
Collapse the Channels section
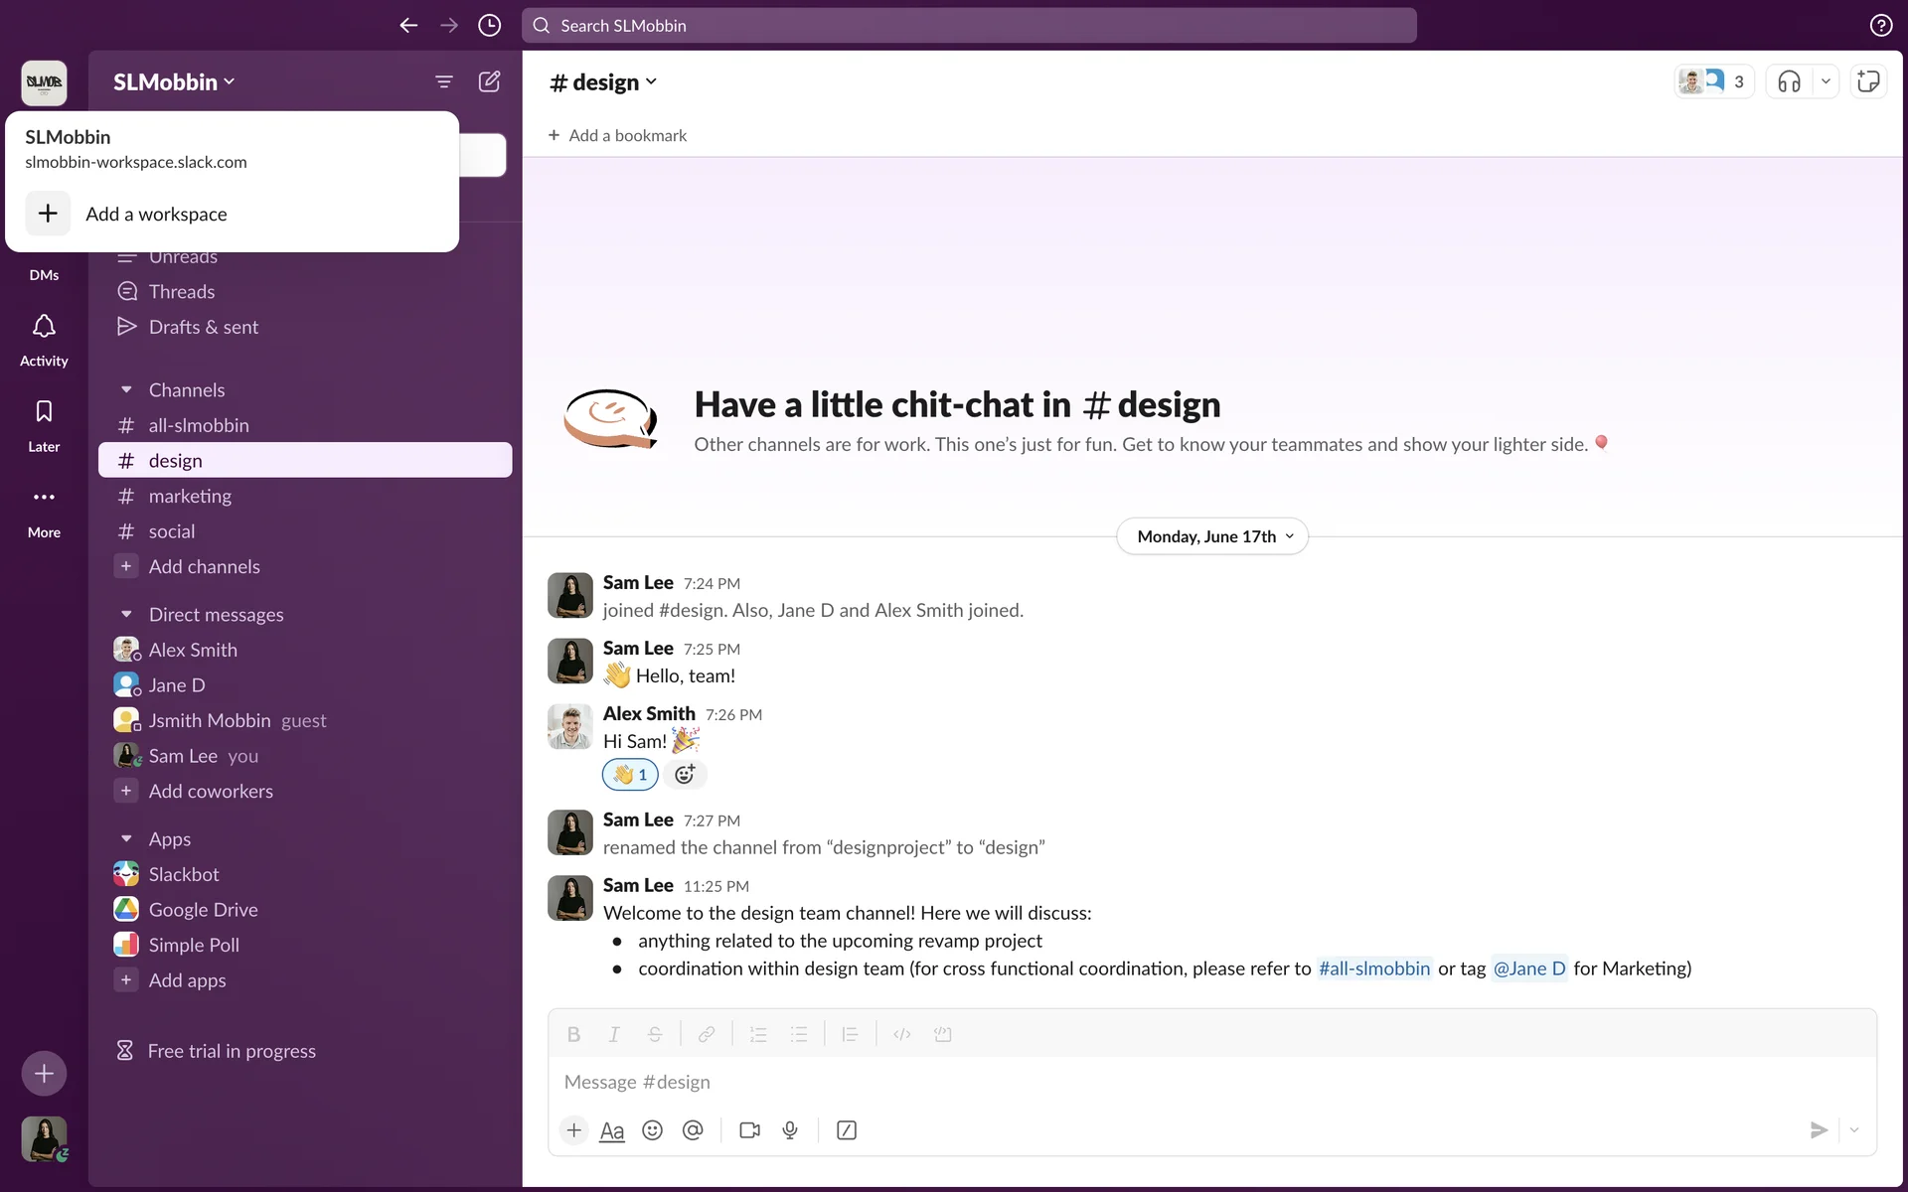[x=126, y=390]
